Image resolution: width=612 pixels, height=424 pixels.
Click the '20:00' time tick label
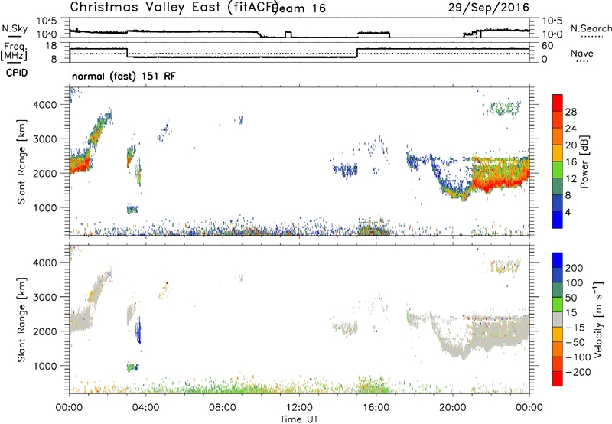pyautogui.click(x=453, y=408)
